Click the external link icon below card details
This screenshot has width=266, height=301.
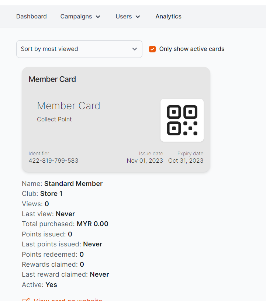pyautogui.click(x=26, y=300)
